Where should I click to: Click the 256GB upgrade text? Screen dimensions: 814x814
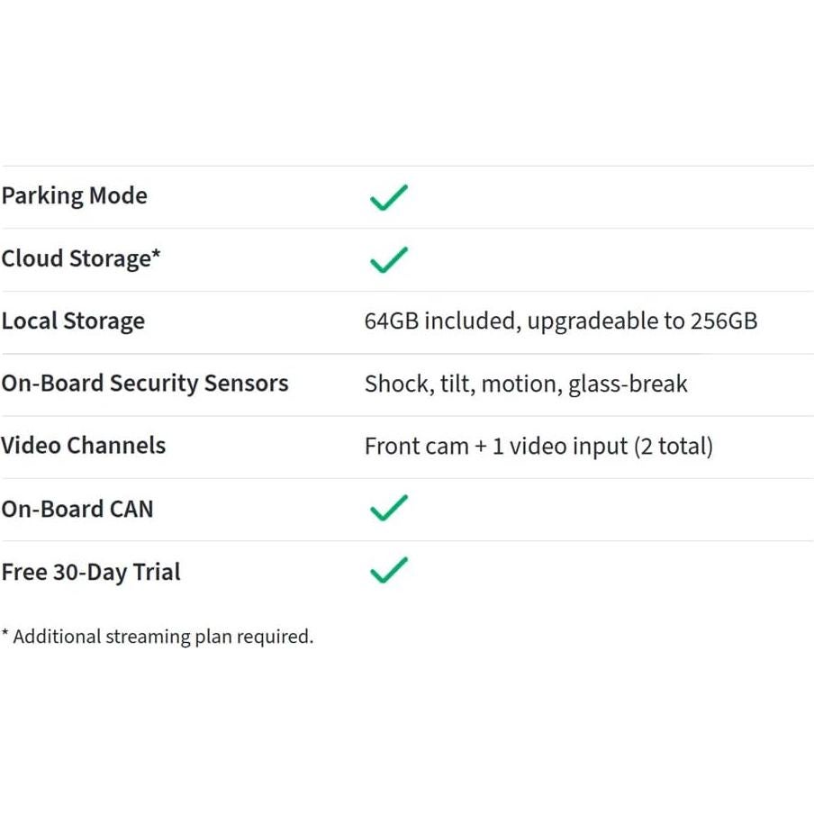point(723,321)
